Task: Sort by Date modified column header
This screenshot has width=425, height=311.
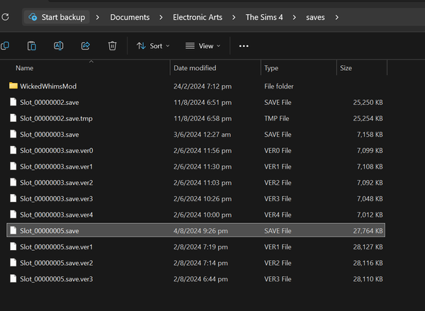Action: 195,68
